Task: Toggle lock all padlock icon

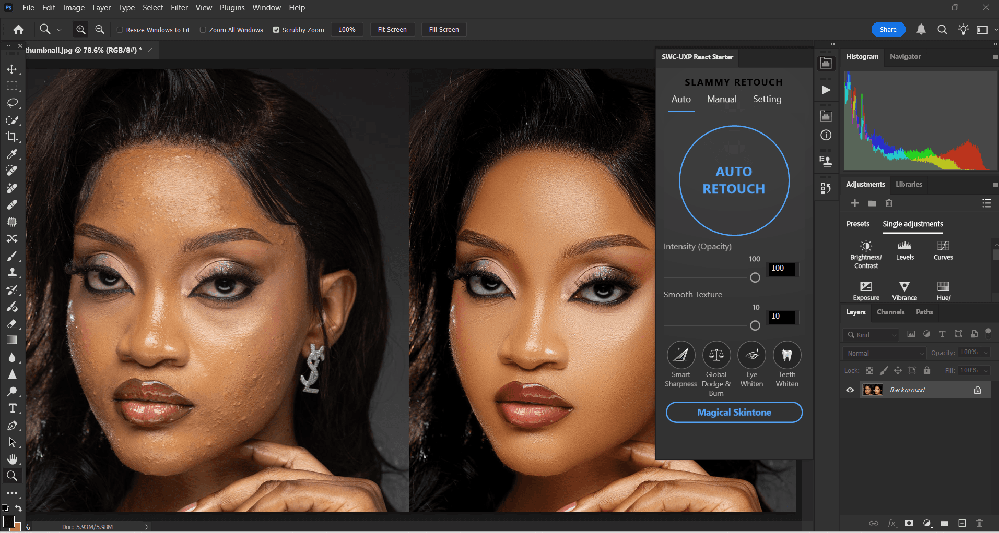Action: pyautogui.click(x=927, y=370)
